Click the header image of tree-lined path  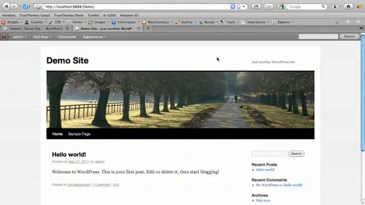click(180, 100)
